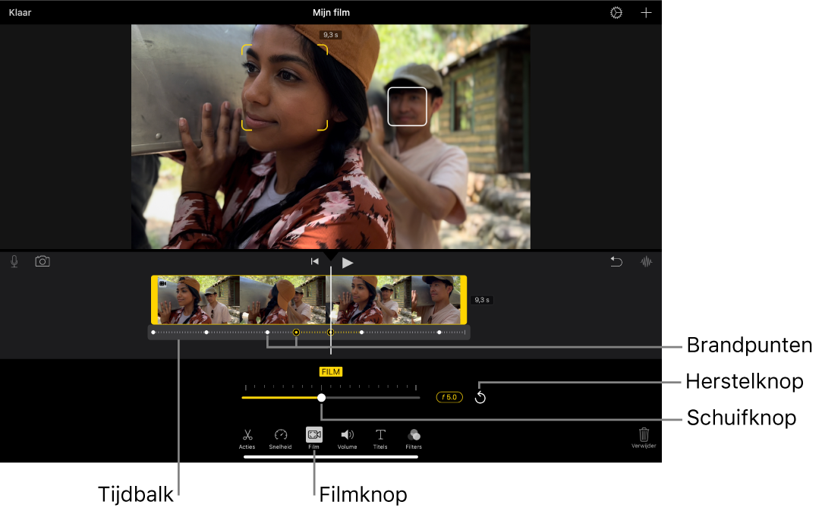
Task: Open project settings gear icon
Action: click(x=616, y=13)
